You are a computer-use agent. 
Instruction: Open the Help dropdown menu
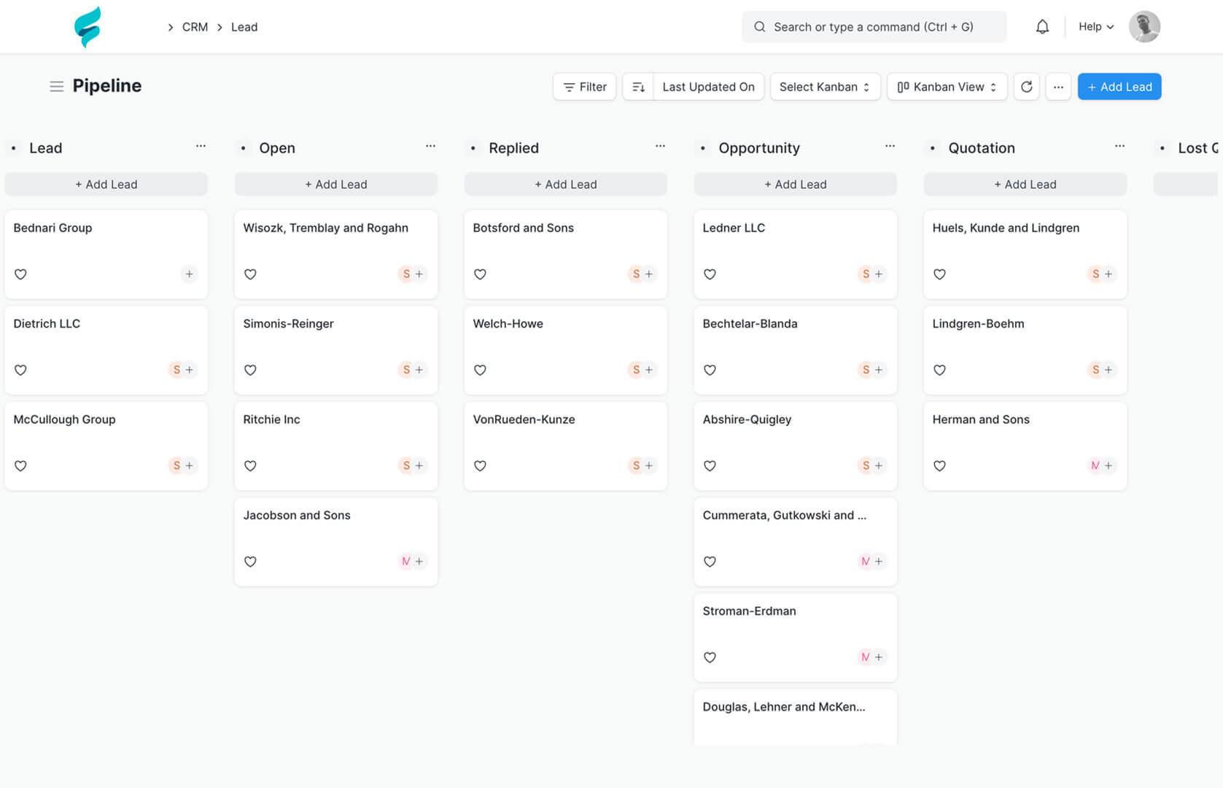point(1095,27)
